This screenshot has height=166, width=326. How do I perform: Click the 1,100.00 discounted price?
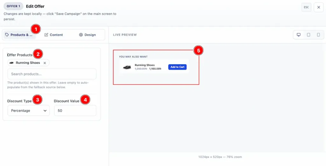click(155, 69)
